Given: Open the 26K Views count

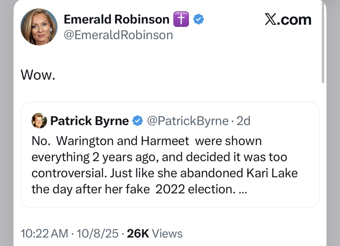Looking at the screenshot, I should (155, 234).
